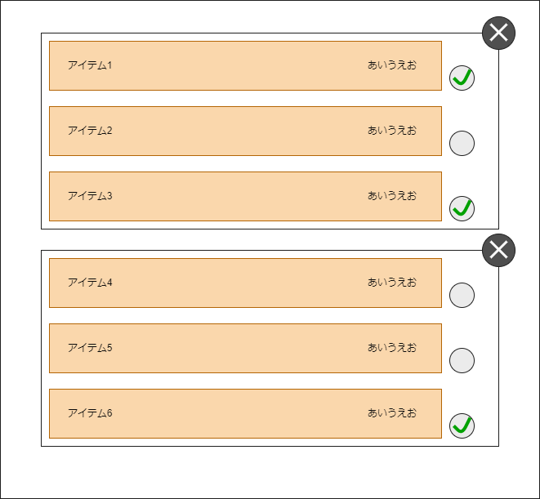This screenshot has height=499, width=540.
Task: Select the あいうえお text in アイテム5 row
Action: point(392,348)
